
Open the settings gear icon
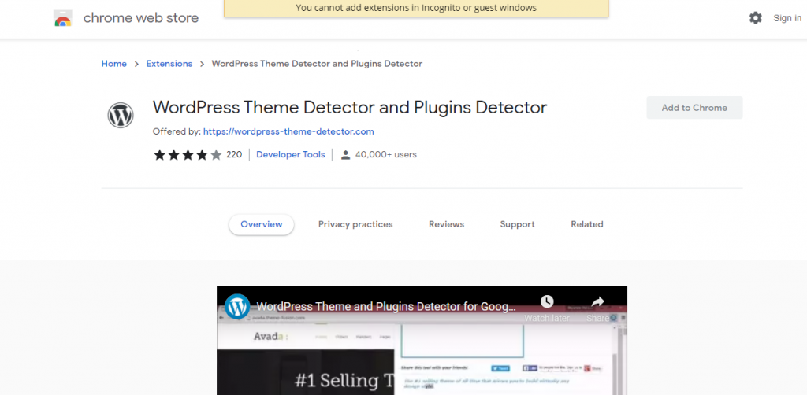coord(755,18)
